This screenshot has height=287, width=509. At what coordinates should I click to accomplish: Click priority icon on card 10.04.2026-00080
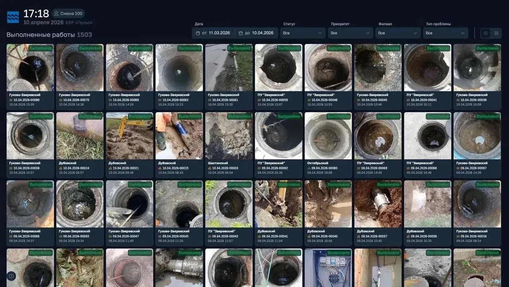pyautogui.click(x=11, y=100)
